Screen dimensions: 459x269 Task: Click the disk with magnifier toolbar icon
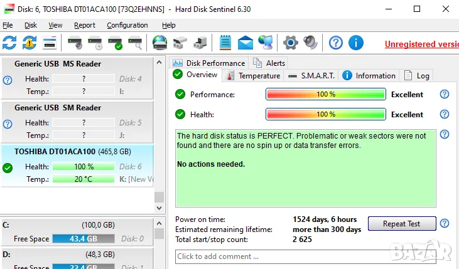click(x=134, y=43)
